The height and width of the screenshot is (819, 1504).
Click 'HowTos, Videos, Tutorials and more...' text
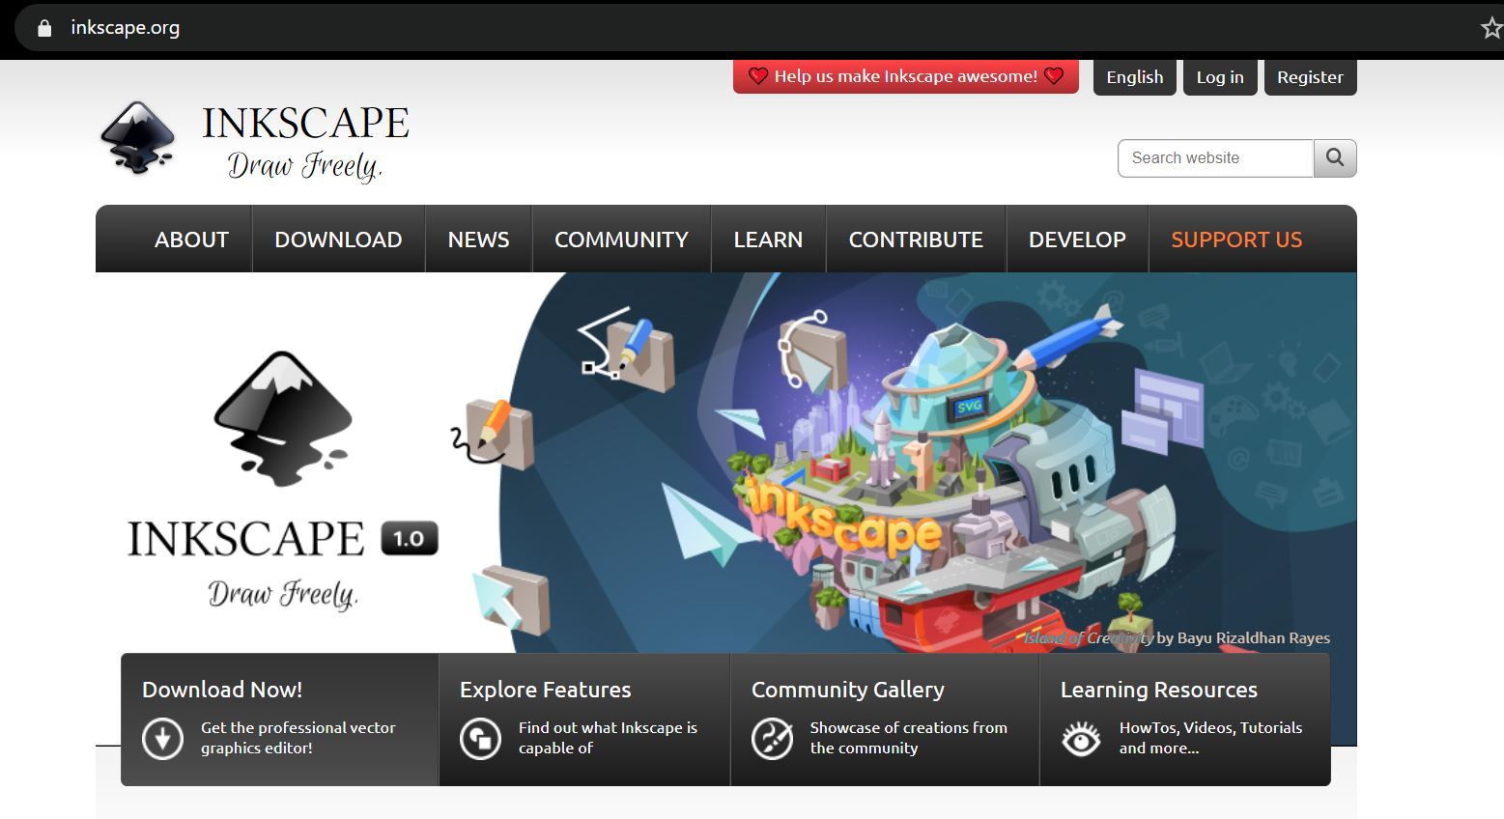pos(1210,738)
